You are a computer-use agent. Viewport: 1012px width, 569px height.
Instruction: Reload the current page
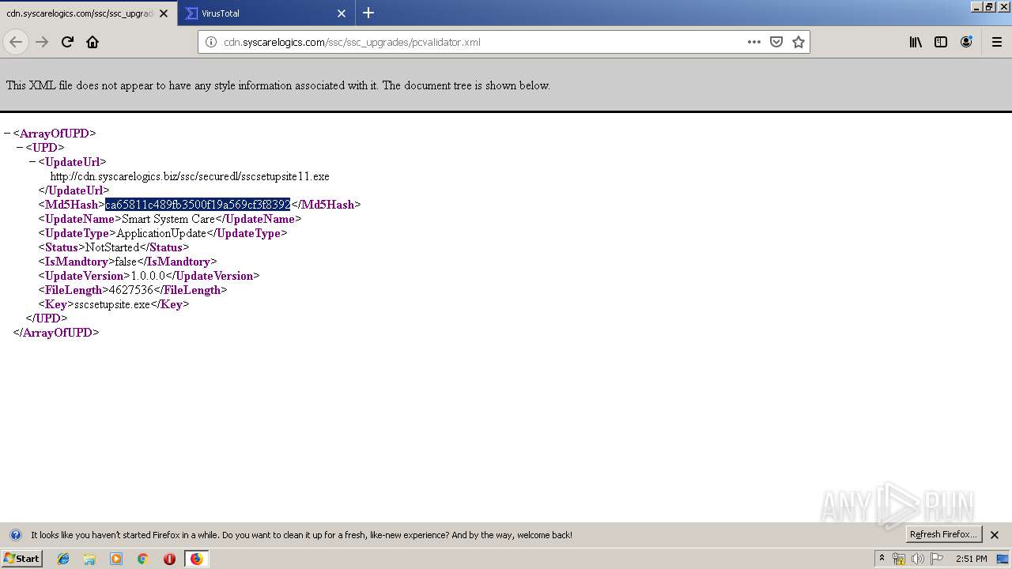point(67,42)
